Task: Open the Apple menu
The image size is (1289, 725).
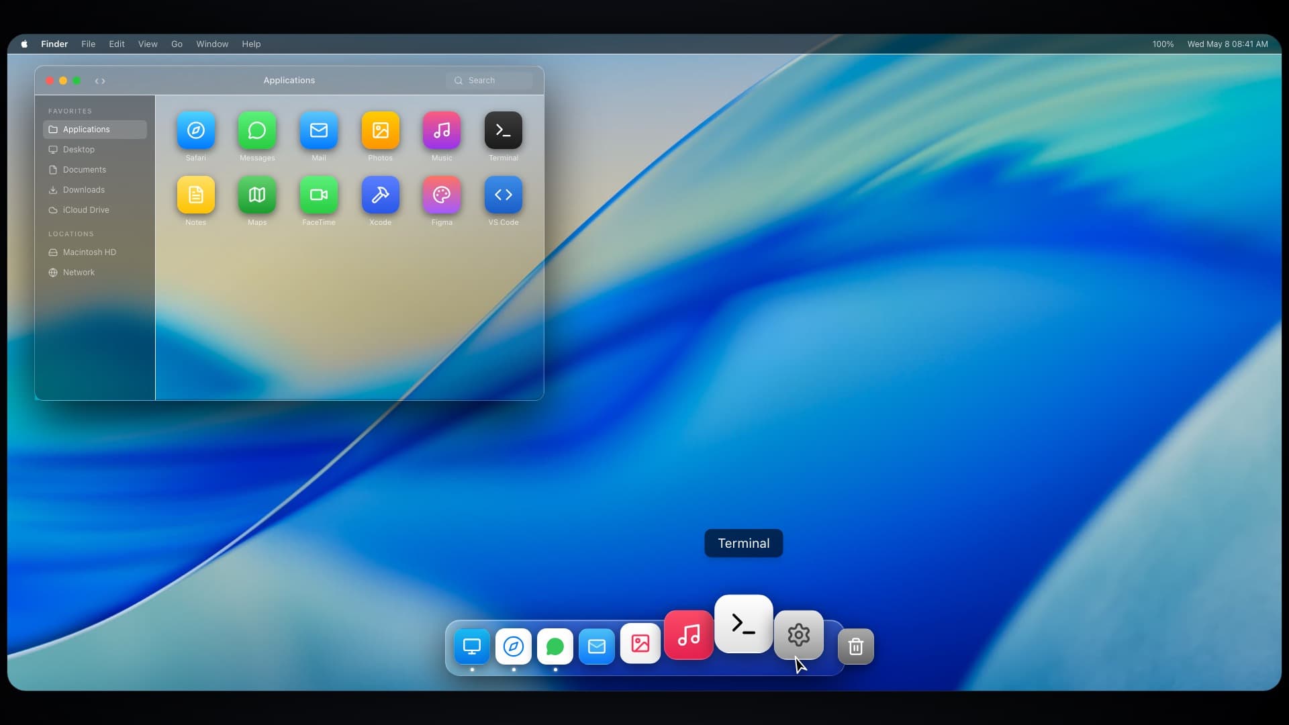Action: (24, 44)
